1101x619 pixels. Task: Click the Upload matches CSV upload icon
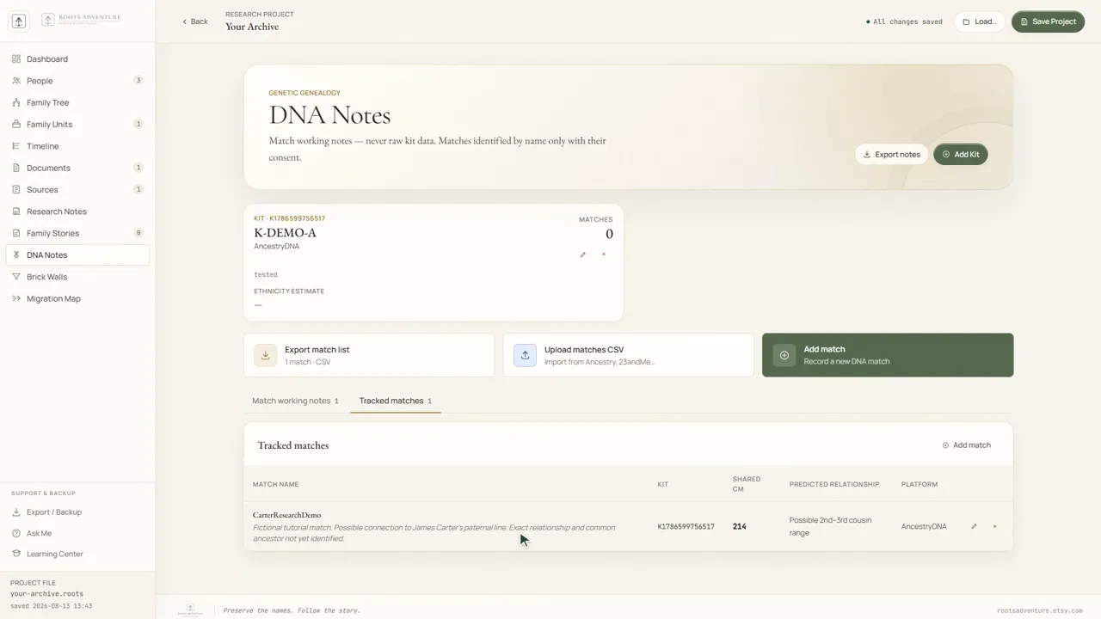pyautogui.click(x=525, y=355)
